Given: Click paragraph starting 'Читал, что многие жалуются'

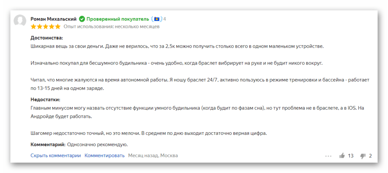Looking at the screenshot, I should [200, 84].
